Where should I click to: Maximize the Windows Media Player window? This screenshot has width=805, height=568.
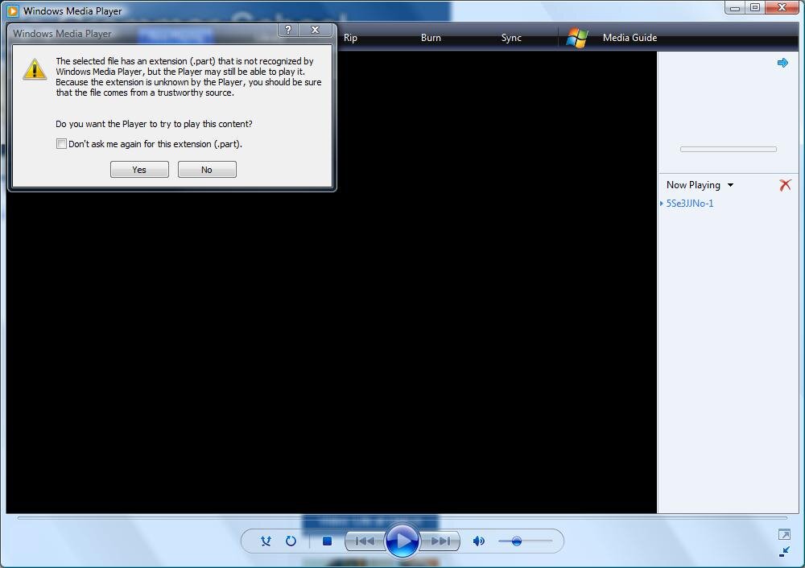coord(755,8)
